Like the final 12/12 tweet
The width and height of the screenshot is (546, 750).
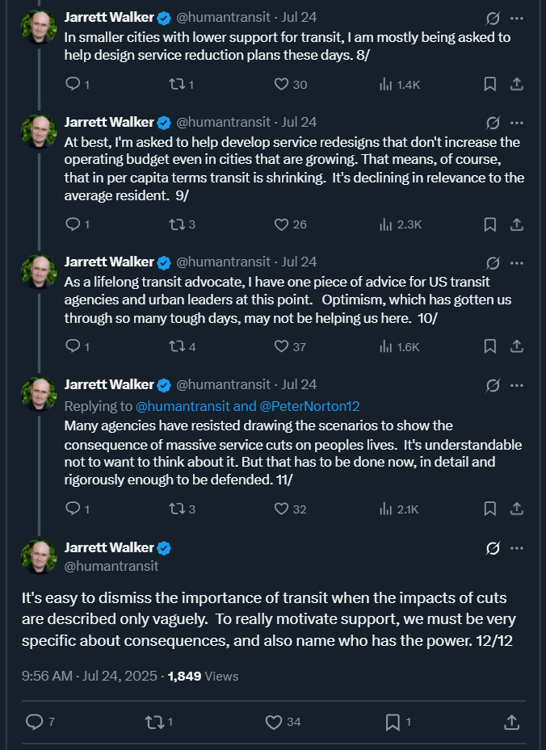click(x=273, y=721)
